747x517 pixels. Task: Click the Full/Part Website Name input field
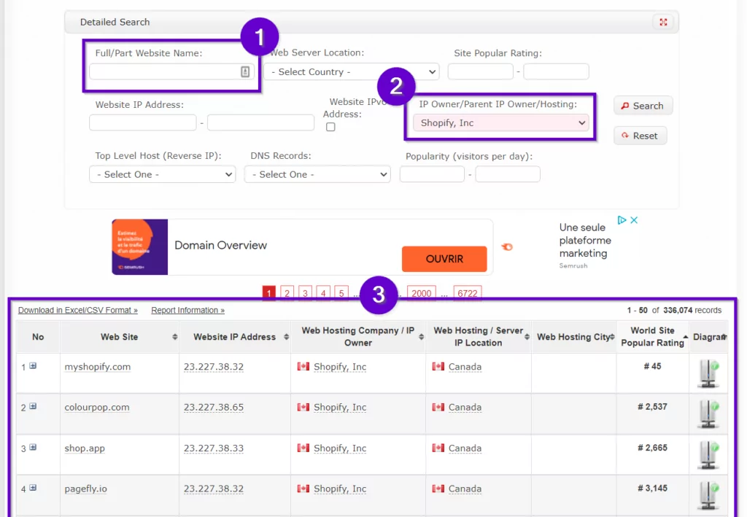click(x=172, y=72)
